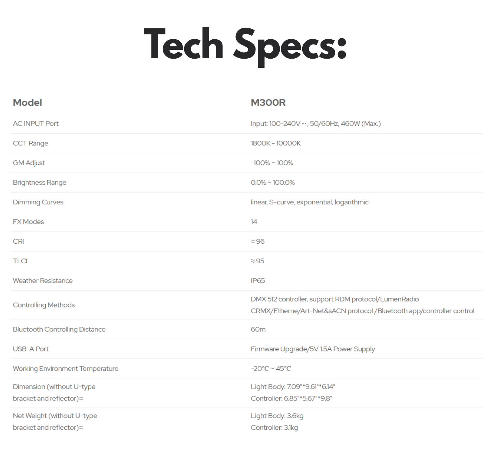Click the IP65 weather resistance value
The image size is (492, 462).
[258, 281]
